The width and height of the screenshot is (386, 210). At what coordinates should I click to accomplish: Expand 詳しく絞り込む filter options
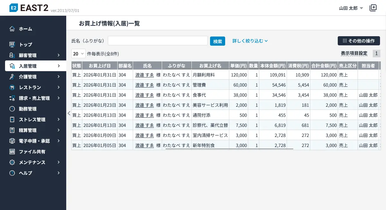point(250,41)
